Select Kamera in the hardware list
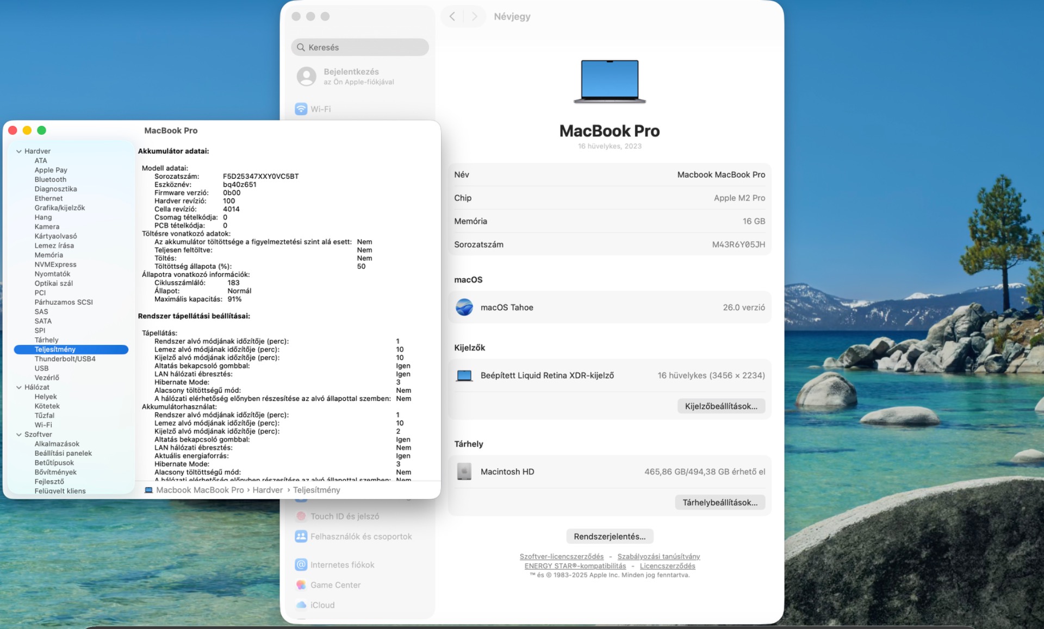Image resolution: width=1044 pixels, height=629 pixels. [x=47, y=227]
